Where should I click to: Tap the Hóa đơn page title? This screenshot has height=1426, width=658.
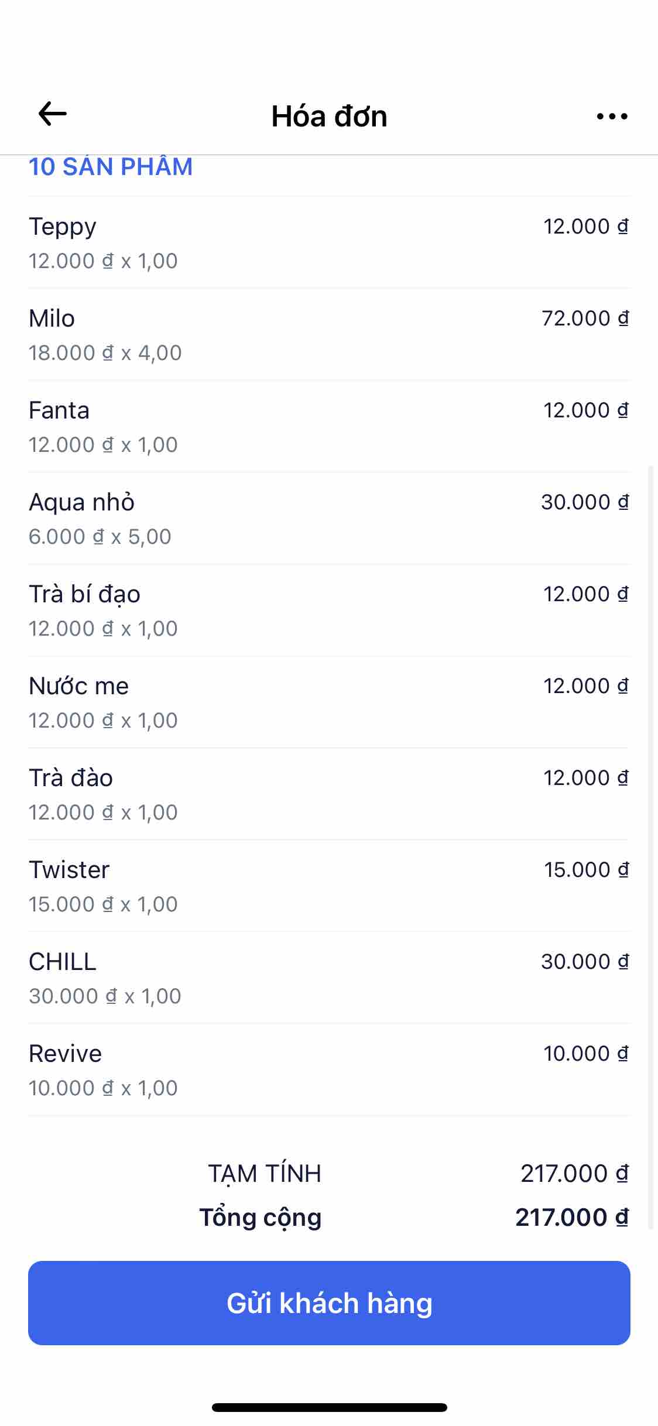click(x=329, y=116)
